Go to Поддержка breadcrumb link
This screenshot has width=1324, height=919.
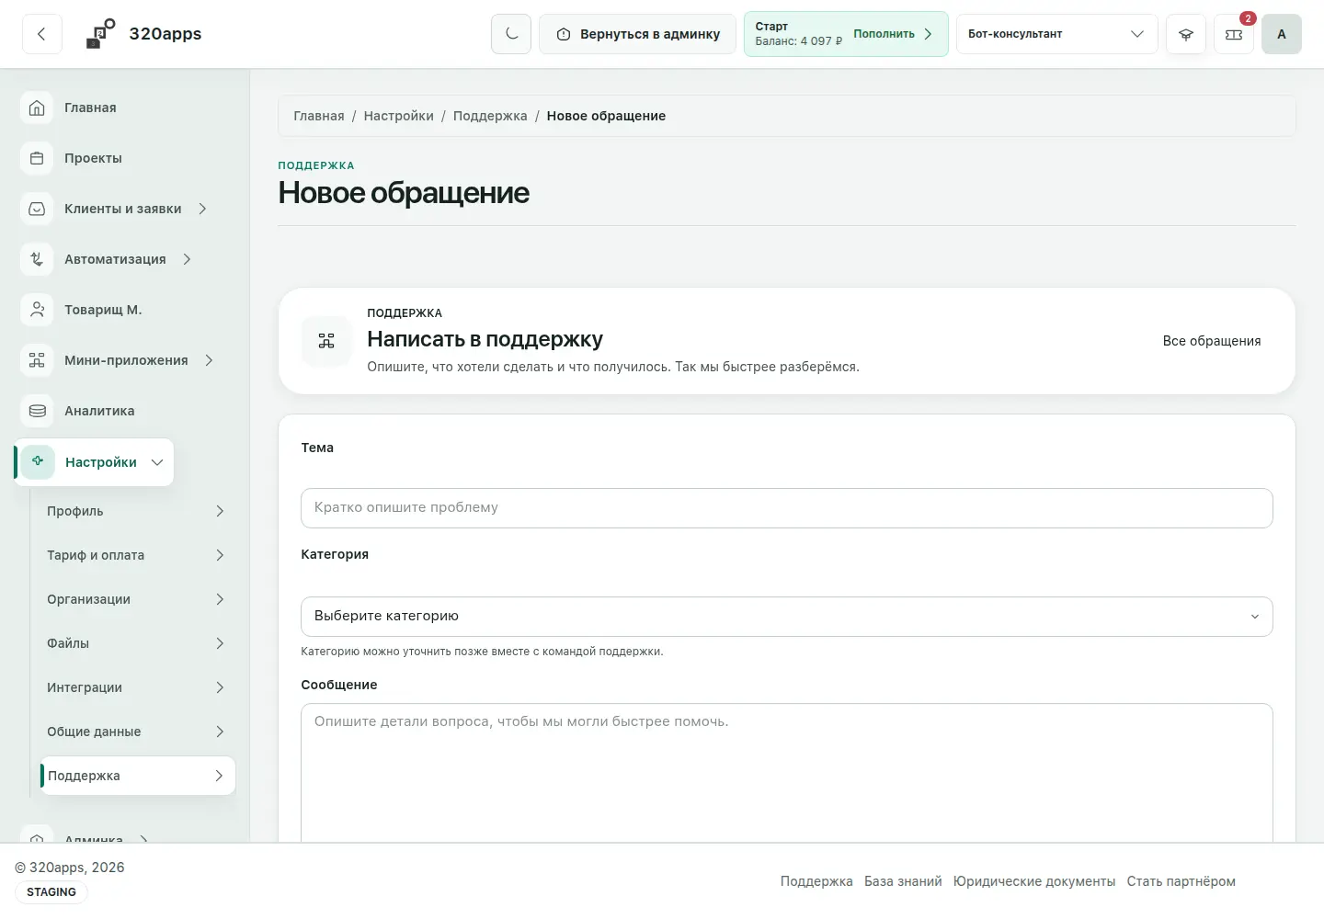click(490, 116)
